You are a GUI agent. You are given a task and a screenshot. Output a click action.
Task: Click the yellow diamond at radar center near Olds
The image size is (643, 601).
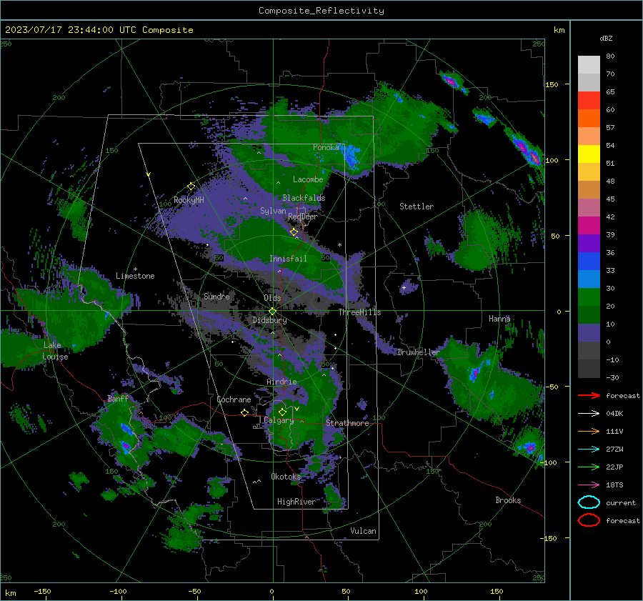pos(272,312)
